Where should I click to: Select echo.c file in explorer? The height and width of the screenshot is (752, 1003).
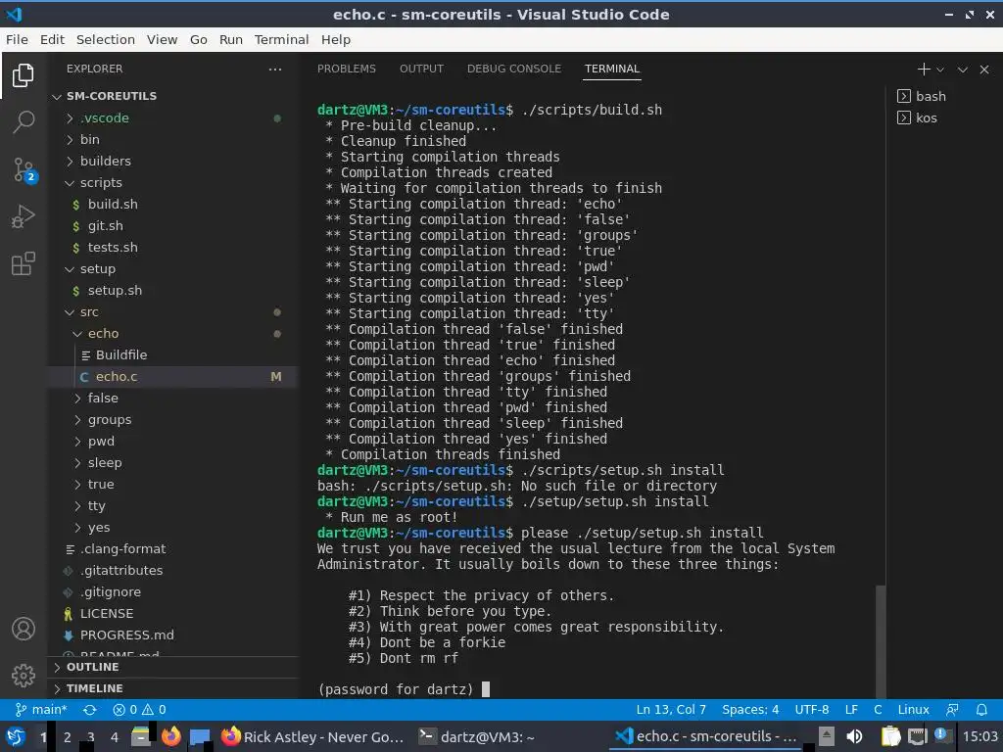pyautogui.click(x=172, y=377)
